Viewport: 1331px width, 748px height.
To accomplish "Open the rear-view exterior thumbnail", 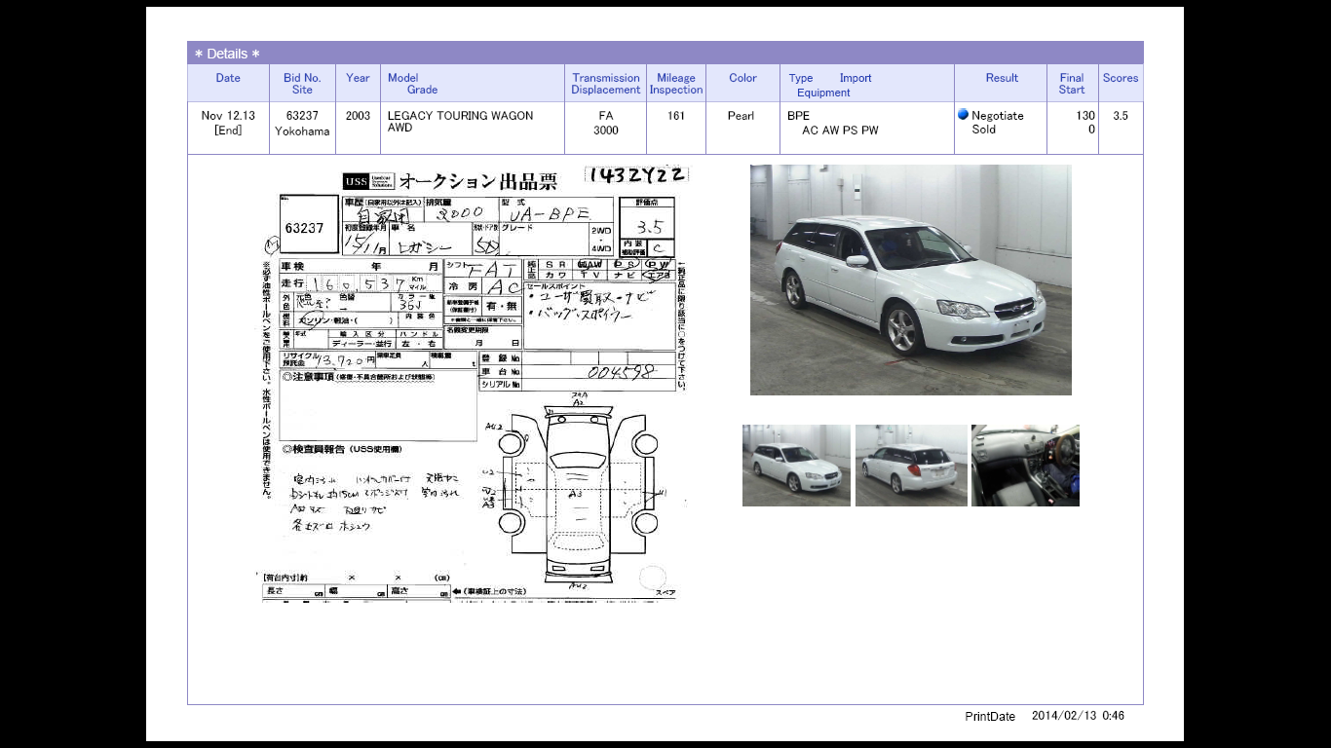I will pyautogui.click(x=911, y=465).
